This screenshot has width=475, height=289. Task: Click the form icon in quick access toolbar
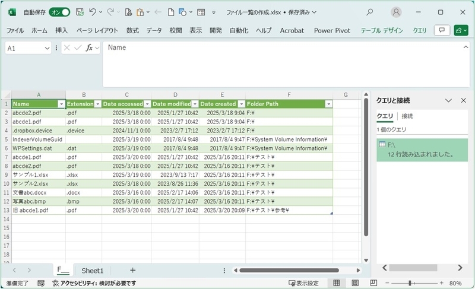tap(201, 12)
